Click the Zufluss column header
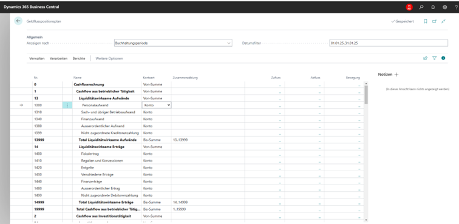Screen dimensions: 459x224 click(x=276, y=78)
